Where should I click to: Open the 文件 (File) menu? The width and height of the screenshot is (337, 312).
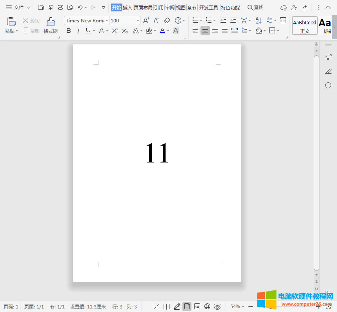(18, 7)
